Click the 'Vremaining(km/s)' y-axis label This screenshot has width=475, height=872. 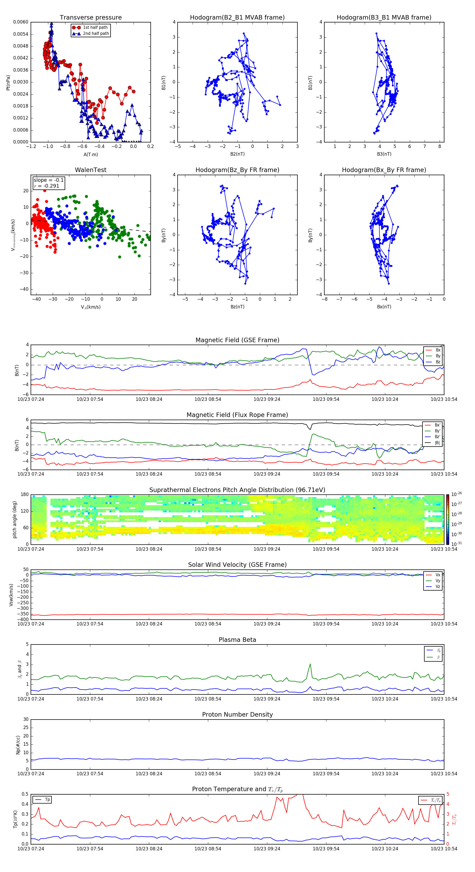click(x=13, y=235)
